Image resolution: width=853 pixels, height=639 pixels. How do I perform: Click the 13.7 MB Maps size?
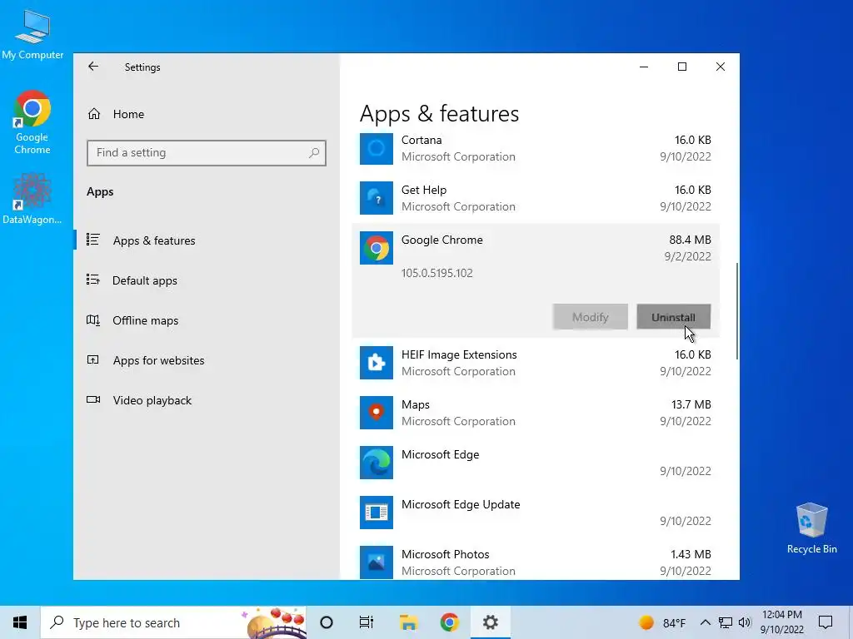point(691,405)
